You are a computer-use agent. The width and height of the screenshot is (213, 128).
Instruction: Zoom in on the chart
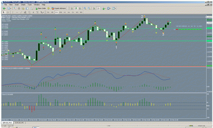[x=85, y=8]
